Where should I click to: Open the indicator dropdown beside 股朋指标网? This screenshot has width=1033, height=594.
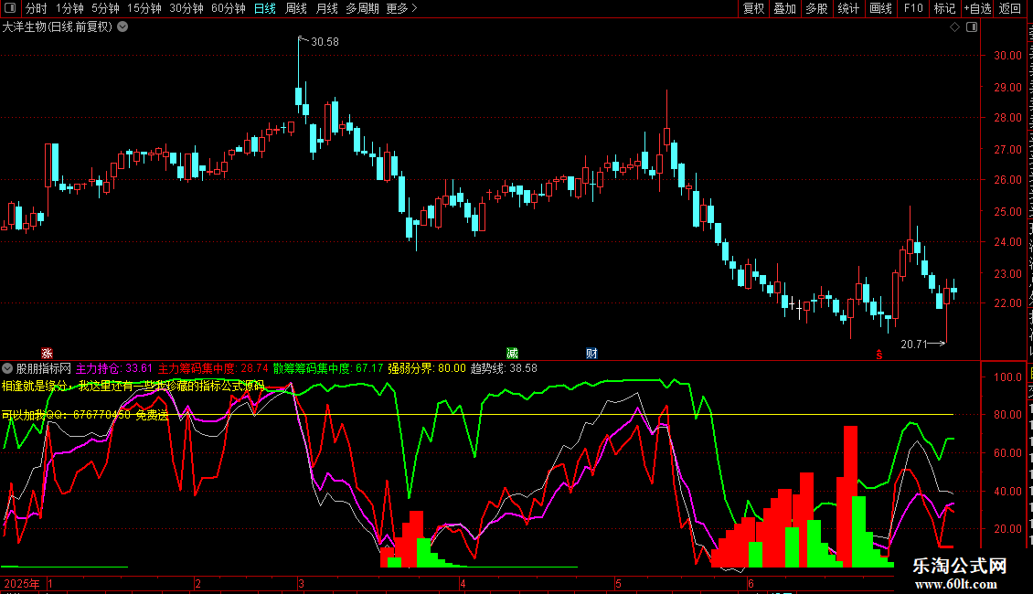tap(7, 369)
